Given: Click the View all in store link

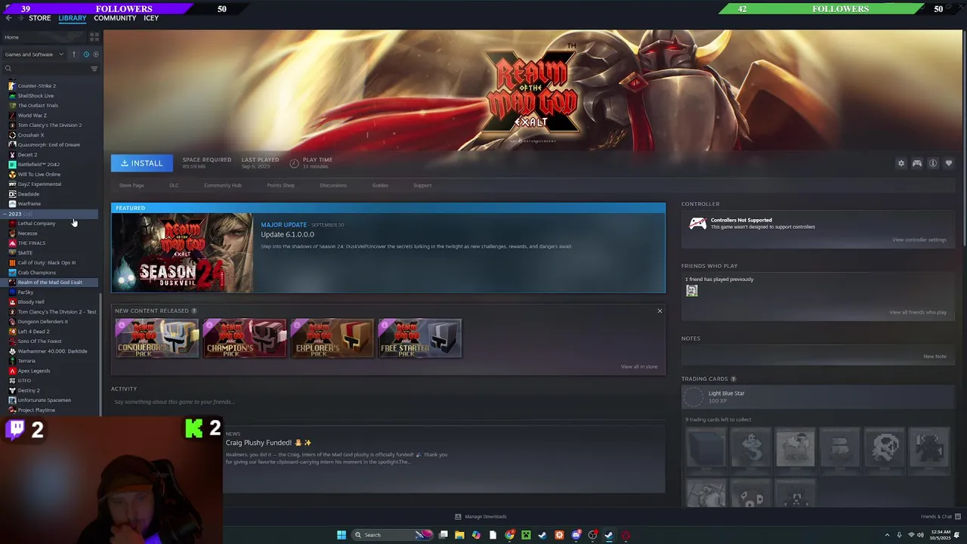Looking at the screenshot, I should 639,366.
